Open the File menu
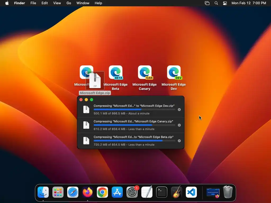This screenshot has height=203, width=271. (x=33, y=3)
